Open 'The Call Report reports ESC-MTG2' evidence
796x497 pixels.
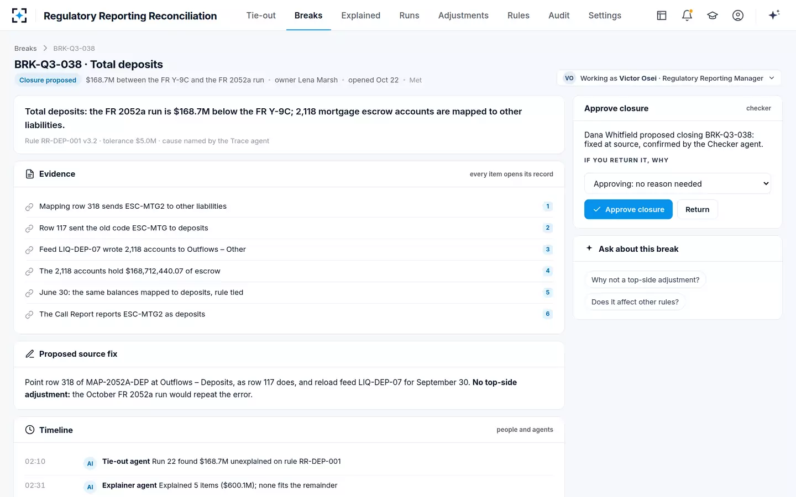pos(289,314)
